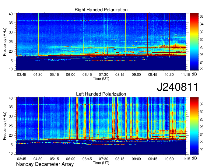Click the 34 tick on top color bar
The image size is (207, 168).
click(x=202, y=24)
